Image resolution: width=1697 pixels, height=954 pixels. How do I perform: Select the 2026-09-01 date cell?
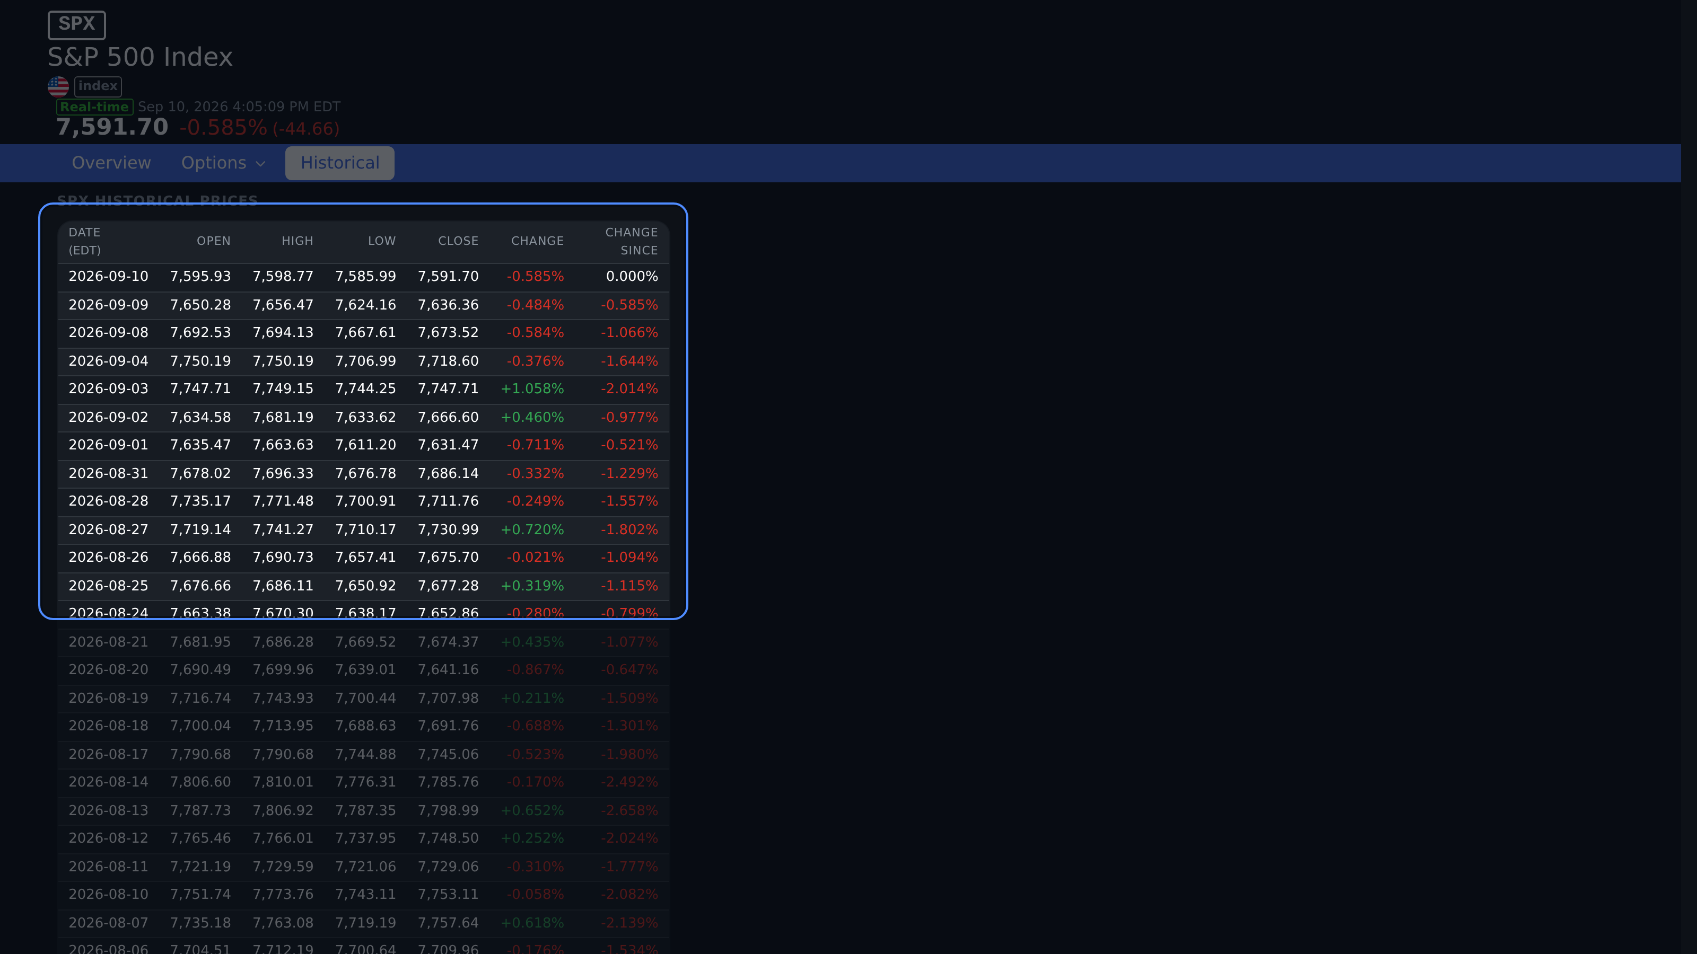pos(108,445)
